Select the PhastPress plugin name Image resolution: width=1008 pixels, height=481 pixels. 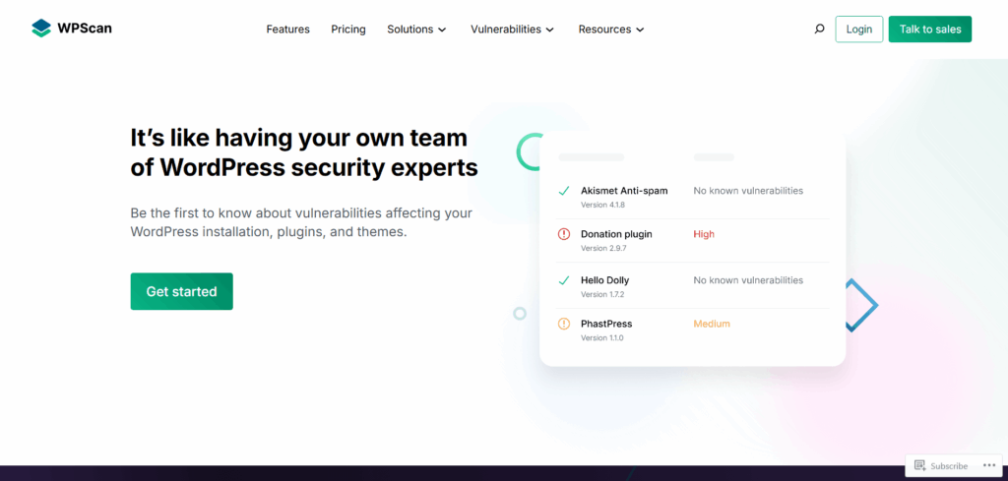click(606, 324)
